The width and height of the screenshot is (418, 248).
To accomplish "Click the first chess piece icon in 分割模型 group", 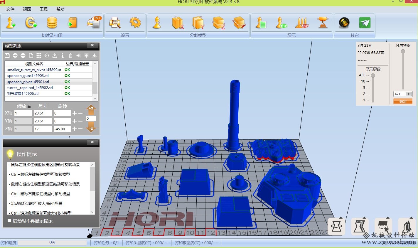I will point(157,23).
